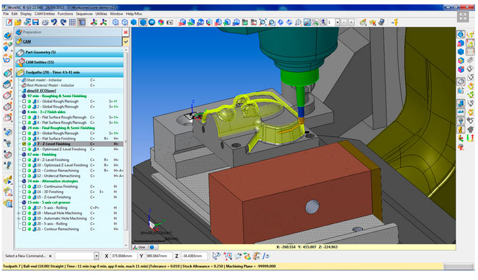Check the box for 8 - Optimized Z-Level Finishing

(x=24, y=149)
